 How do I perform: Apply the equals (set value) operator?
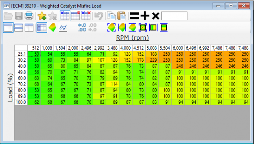tap(135, 16)
